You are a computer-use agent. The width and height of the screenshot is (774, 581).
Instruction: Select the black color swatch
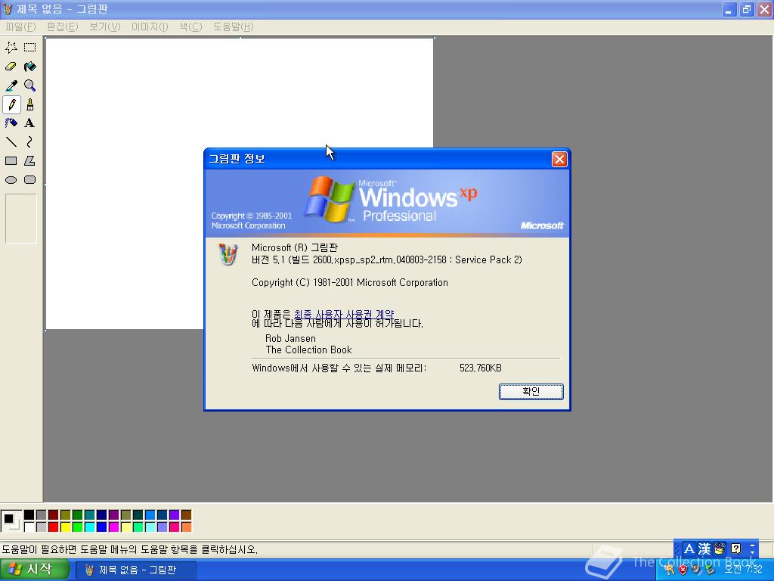coord(29,515)
